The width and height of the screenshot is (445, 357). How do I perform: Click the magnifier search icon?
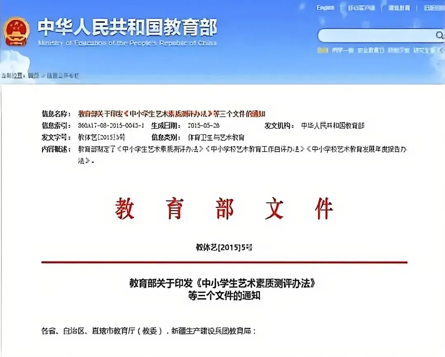click(439, 35)
